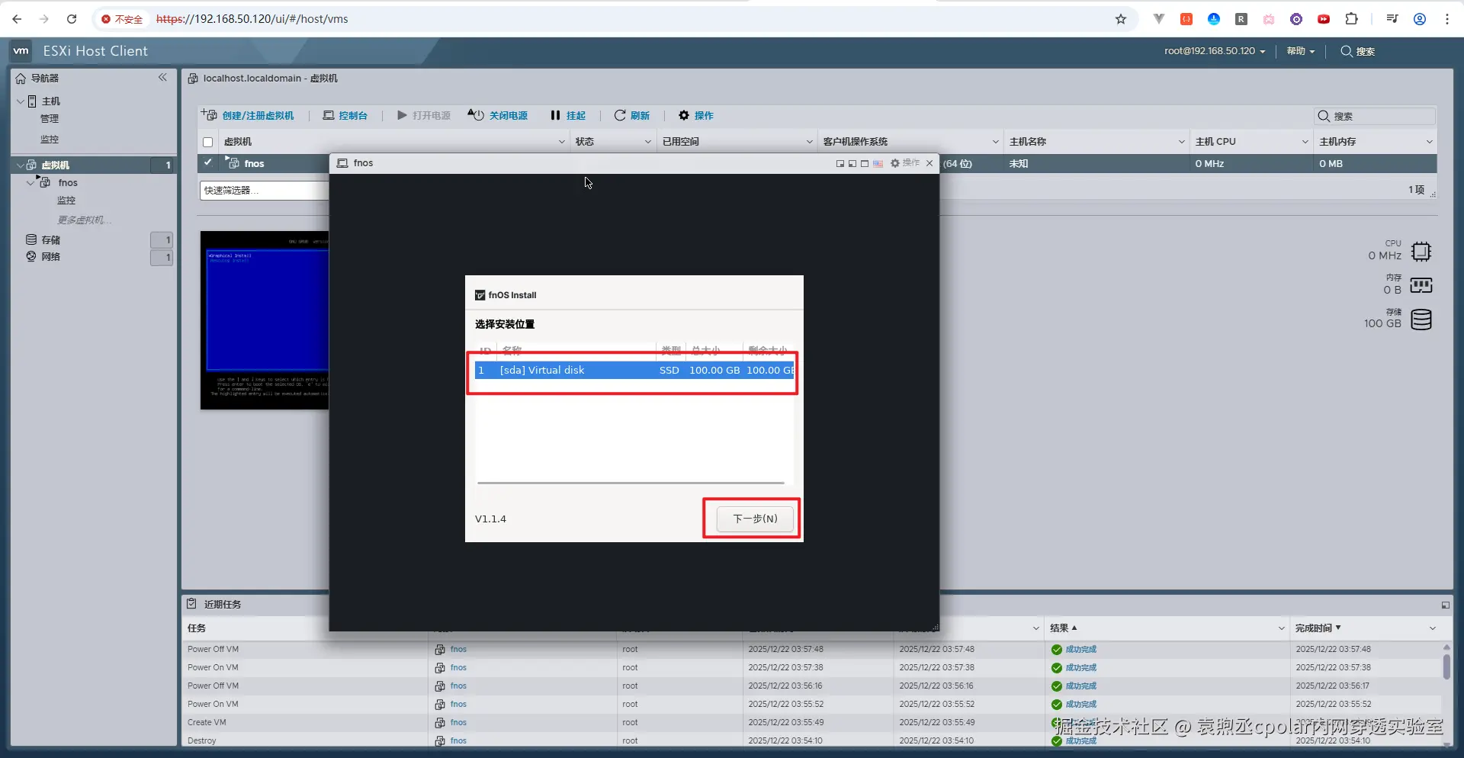Click the 100 GB storage disk icon
1464x758 pixels.
point(1421,320)
